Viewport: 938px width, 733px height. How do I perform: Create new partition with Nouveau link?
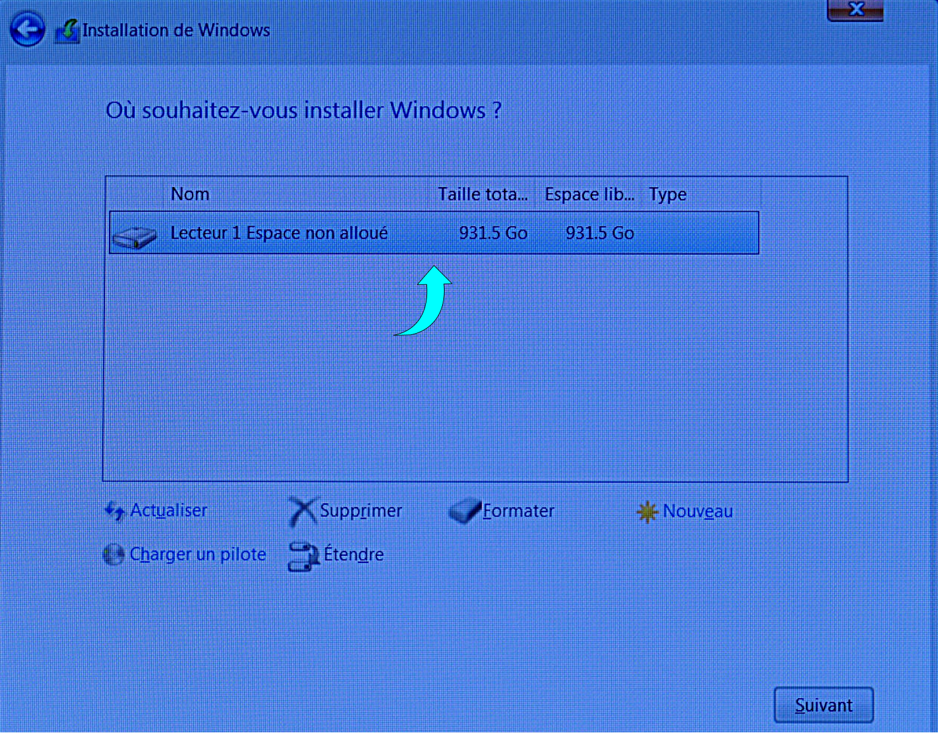(x=698, y=511)
